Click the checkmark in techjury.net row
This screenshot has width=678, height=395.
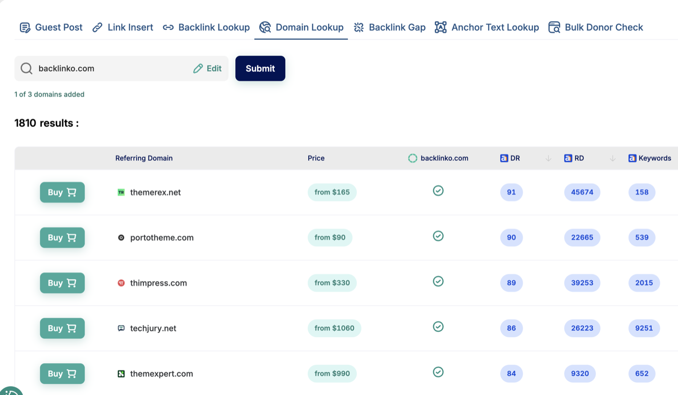[438, 327]
